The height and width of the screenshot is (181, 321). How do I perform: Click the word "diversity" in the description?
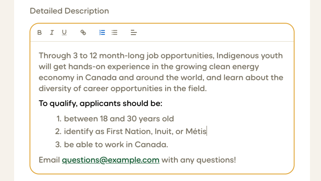click(55, 89)
